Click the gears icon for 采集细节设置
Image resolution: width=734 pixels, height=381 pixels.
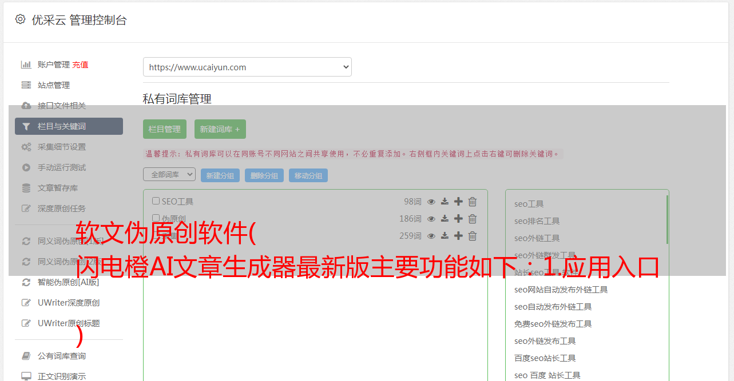pos(26,147)
